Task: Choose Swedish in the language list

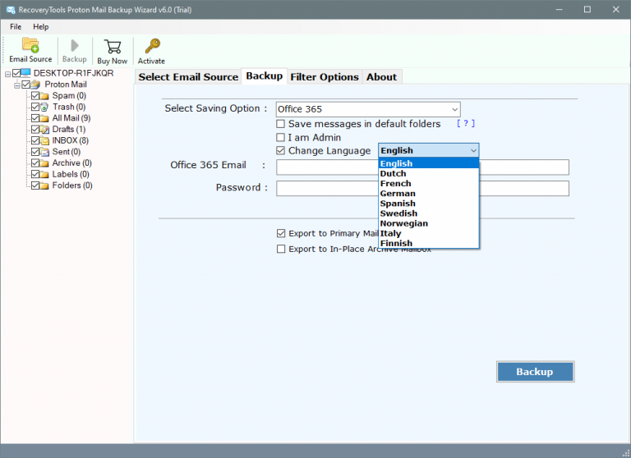Action: coord(429,213)
